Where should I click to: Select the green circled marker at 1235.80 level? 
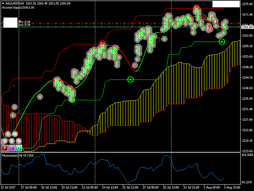[72, 99]
